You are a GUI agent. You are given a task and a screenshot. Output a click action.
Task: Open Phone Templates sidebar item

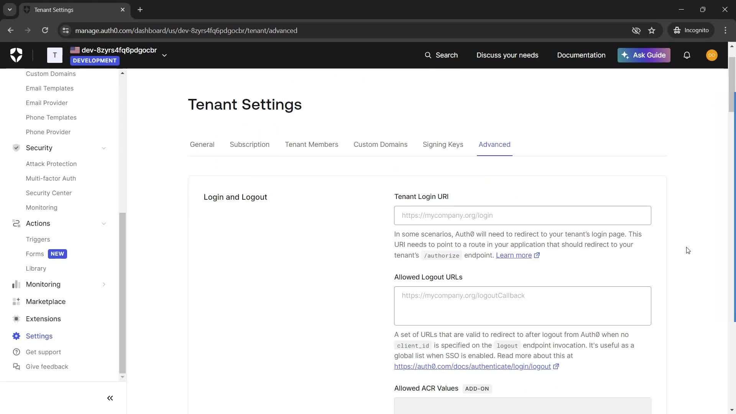[x=51, y=117]
